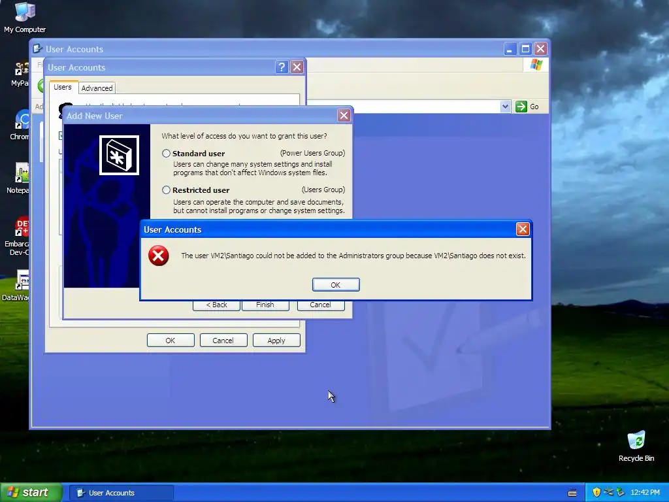Click the green Go arrow button
The width and height of the screenshot is (669, 502).
point(521,107)
